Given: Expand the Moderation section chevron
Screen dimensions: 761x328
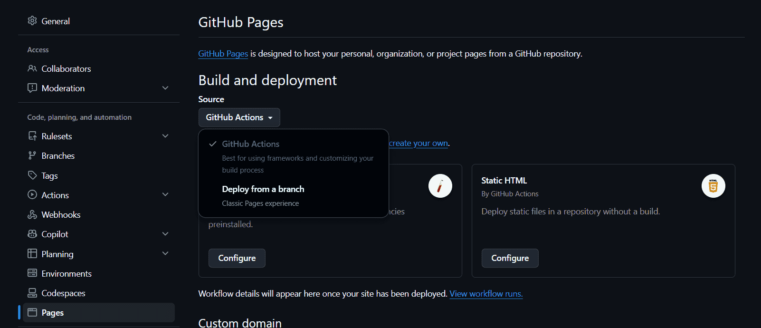Looking at the screenshot, I should [165, 88].
